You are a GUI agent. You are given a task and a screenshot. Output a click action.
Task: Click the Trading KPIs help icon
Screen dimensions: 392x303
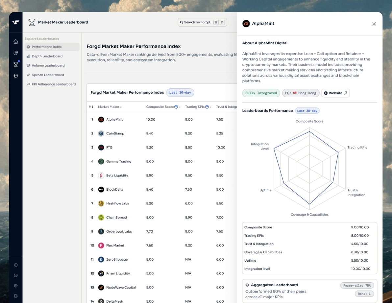pyautogui.click(x=207, y=107)
